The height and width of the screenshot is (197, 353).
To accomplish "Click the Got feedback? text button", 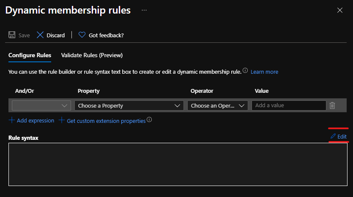I will click(106, 35).
